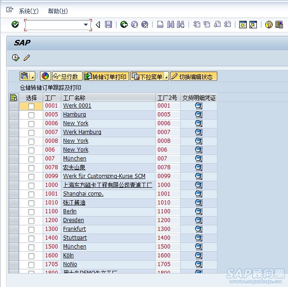View delivery detail icon for row 1000

coord(198,185)
